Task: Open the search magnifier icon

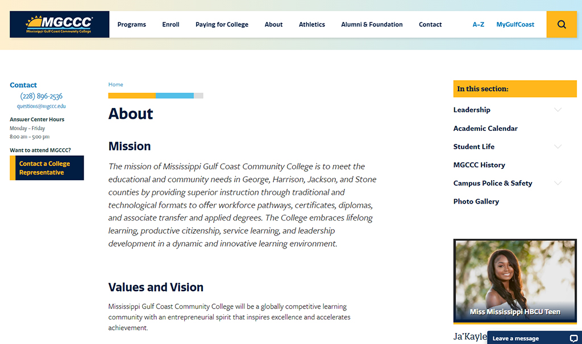Action: point(562,24)
